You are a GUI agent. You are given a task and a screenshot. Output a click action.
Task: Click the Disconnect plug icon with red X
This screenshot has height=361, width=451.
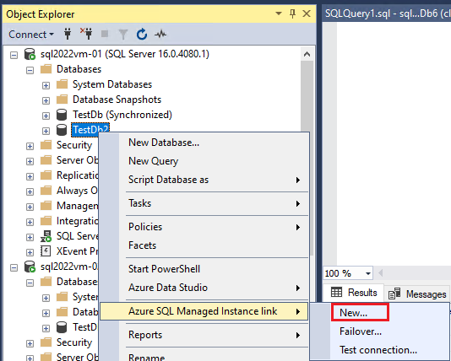(x=86, y=34)
